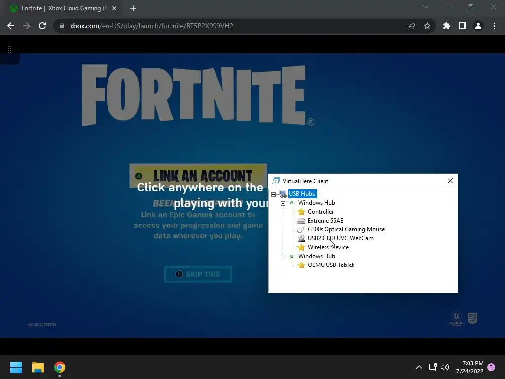Click the USB Hubs computer icon

[x=283, y=194]
